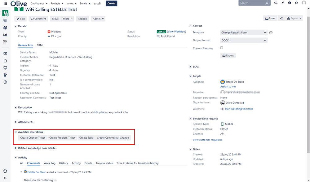Select the Work Log activity tab
This screenshot has width=310, height=182.
(x=49, y=163)
